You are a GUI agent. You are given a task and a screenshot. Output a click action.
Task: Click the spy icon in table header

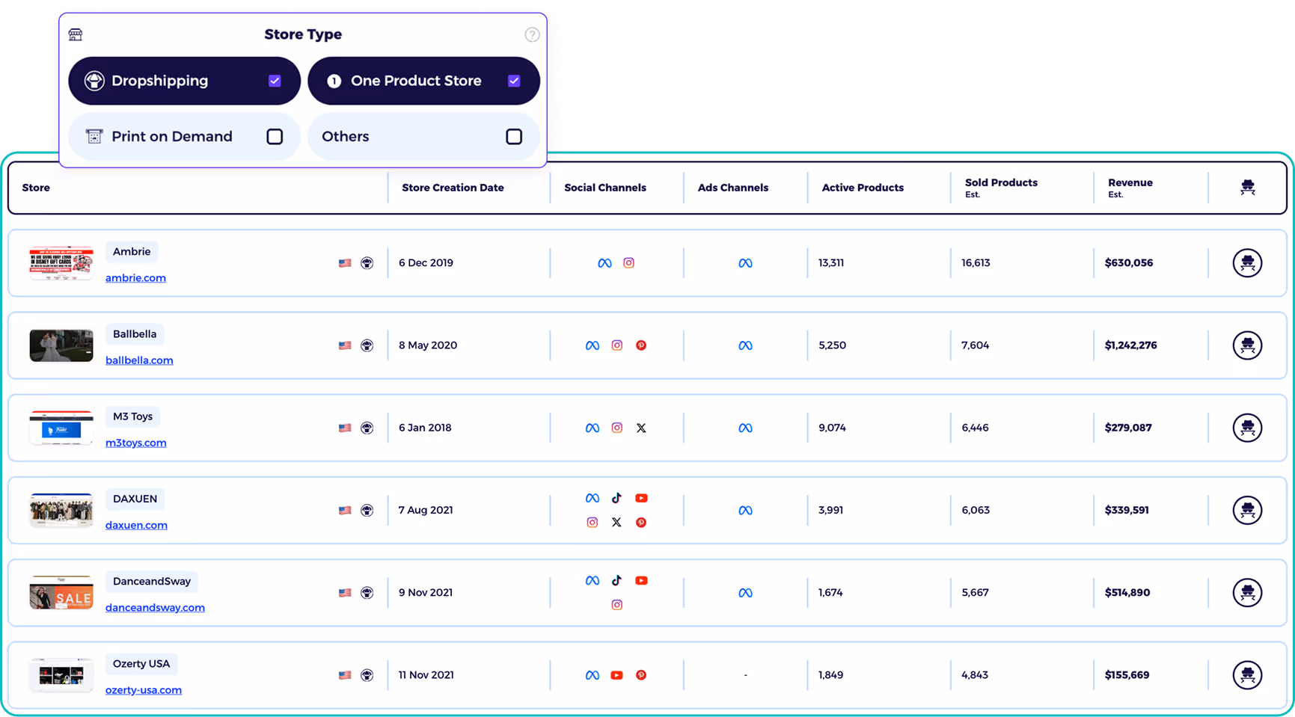click(1247, 188)
